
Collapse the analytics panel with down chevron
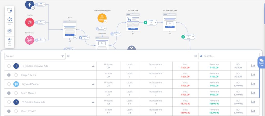click(x=131, y=48)
